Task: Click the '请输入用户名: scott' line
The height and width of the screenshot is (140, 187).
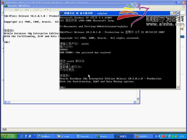Action: point(74,44)
